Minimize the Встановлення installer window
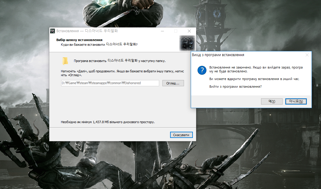 pyautogui.click(x=162, y=31)
